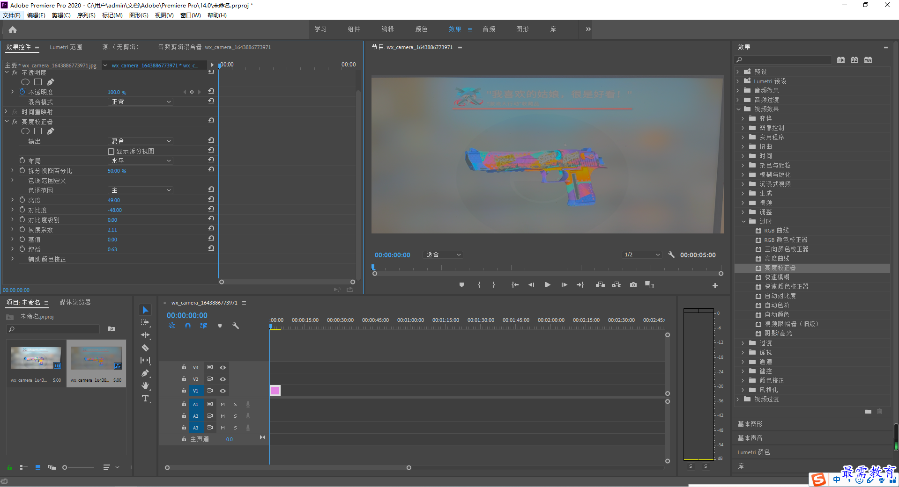Create rectangle mask for brightness corrector effect
The image size is (899, 487).
38,131
